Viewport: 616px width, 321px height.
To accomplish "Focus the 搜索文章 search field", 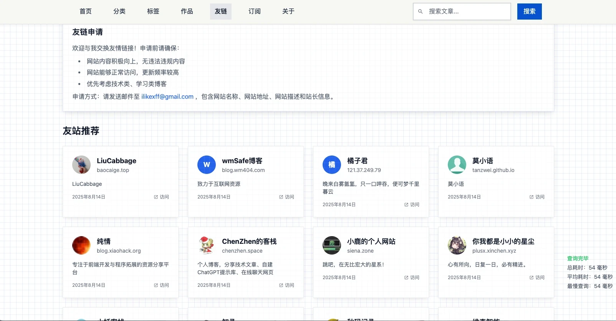I will pyautogui.click(x=462, y=12).
